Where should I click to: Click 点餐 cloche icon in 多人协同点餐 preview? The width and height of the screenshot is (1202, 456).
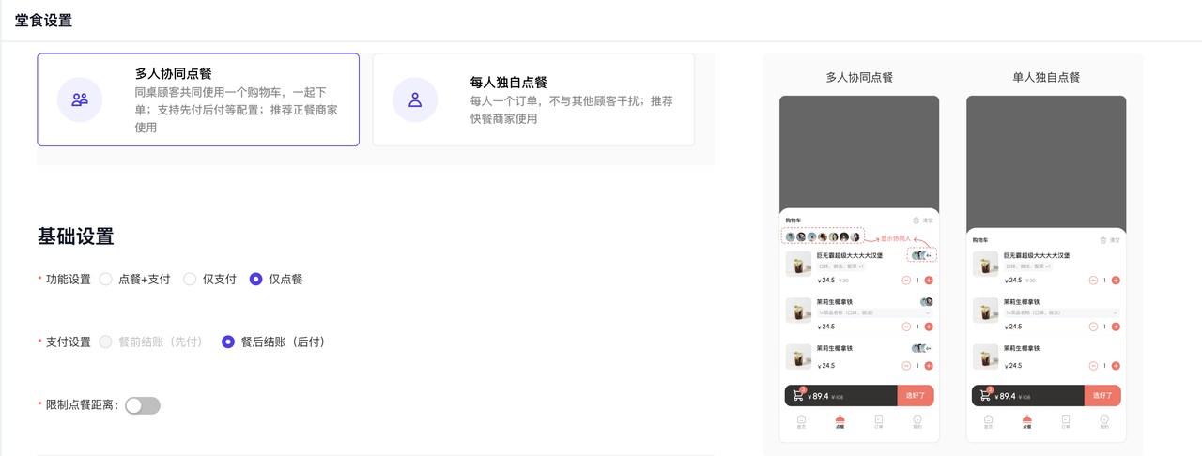coord(840,419)
